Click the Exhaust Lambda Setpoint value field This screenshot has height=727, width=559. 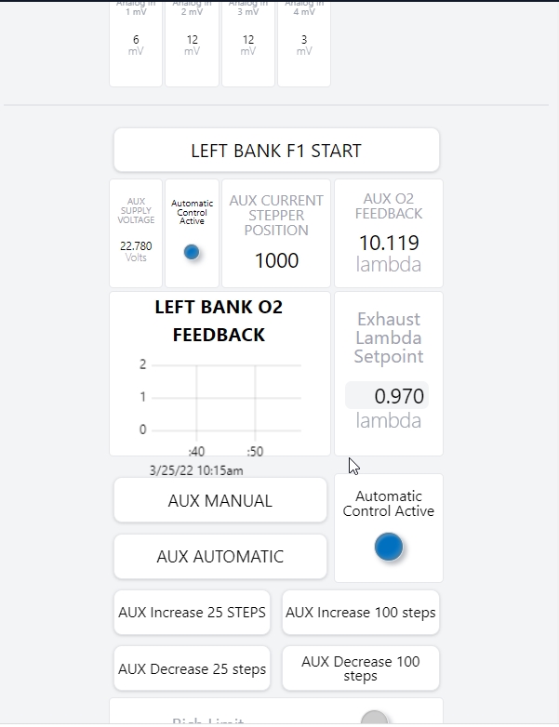tap(387, 396)
